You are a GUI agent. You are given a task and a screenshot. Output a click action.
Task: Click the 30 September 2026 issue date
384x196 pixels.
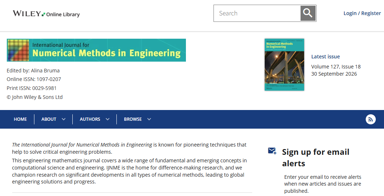point(334,74)
